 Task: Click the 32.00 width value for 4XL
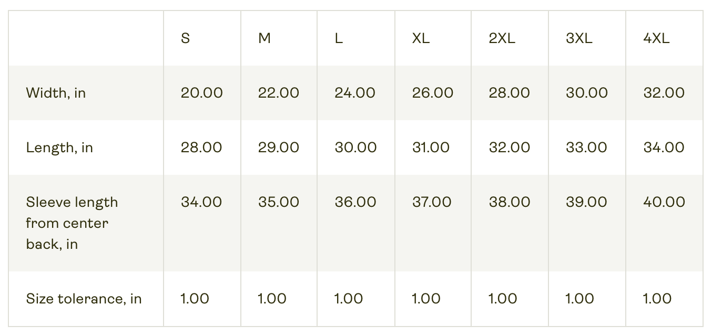point(664,93)
